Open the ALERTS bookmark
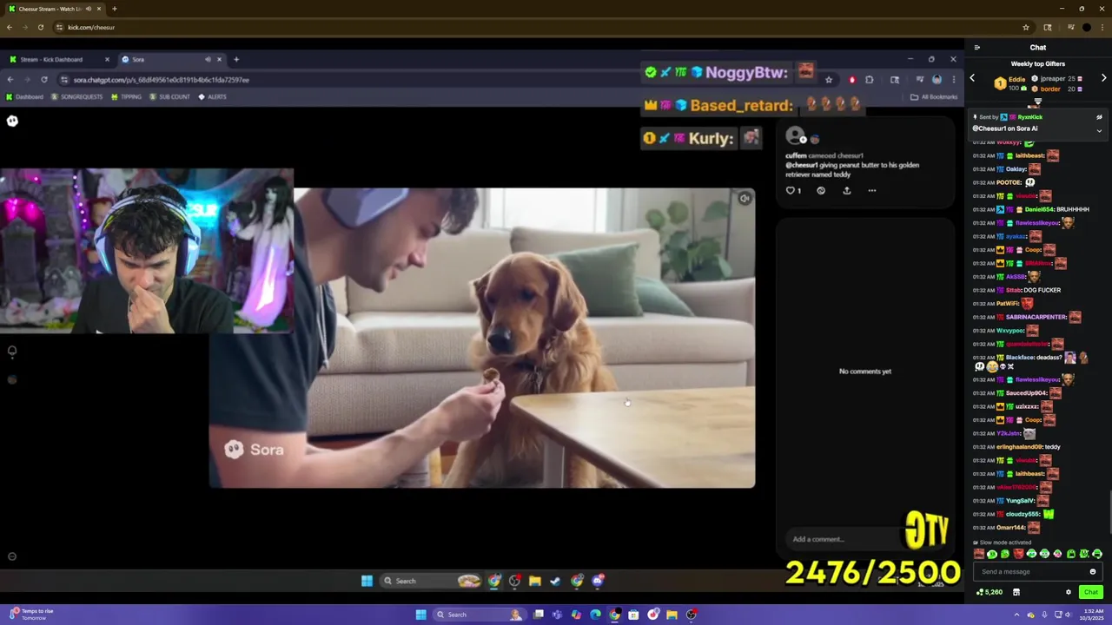The height and width of the screenshot is (625, 1112). click(212, 96)
